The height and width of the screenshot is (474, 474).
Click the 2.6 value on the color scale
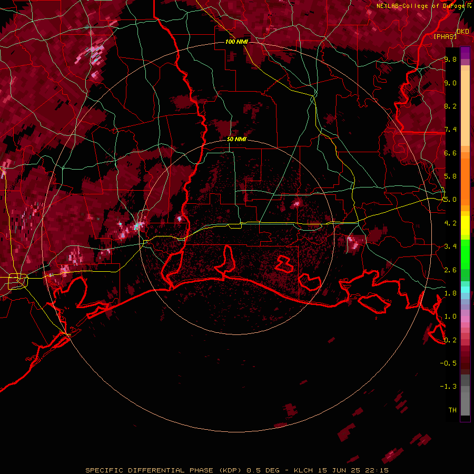(450, 270)
